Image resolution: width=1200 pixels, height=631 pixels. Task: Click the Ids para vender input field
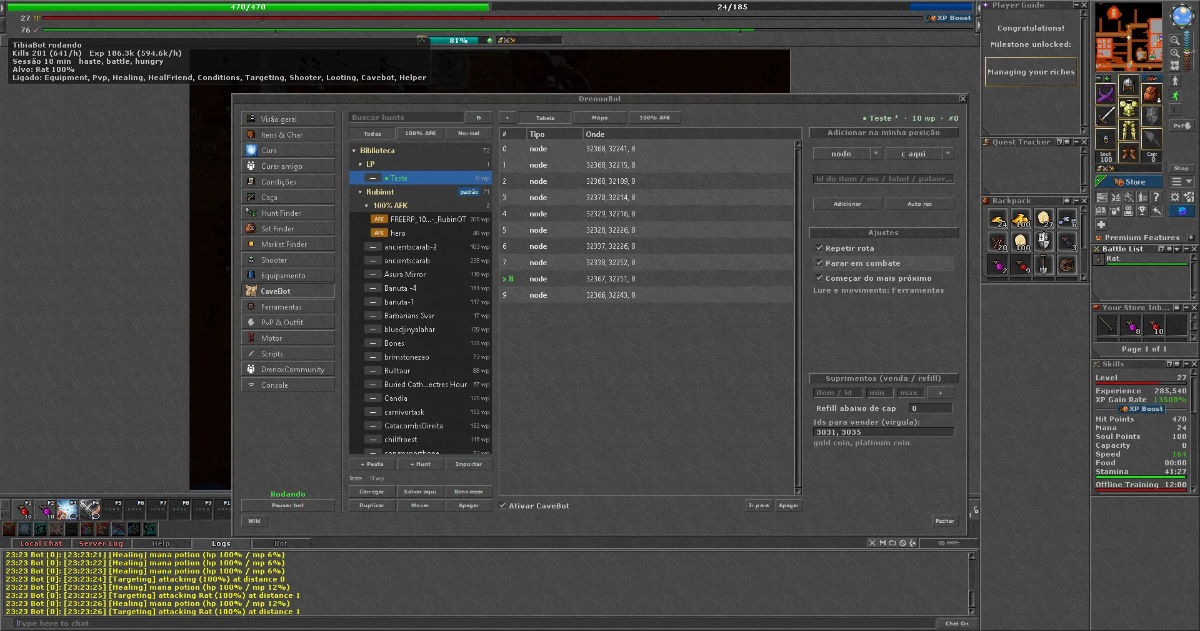click(884, 432)
